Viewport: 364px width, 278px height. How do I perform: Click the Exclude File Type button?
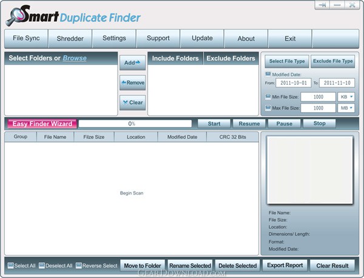click(332, 61)
